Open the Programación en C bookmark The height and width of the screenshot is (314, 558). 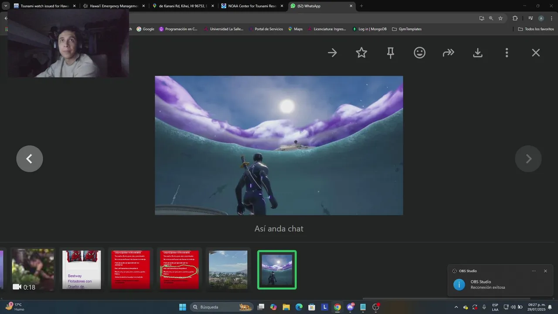click(x=178, y=29)
